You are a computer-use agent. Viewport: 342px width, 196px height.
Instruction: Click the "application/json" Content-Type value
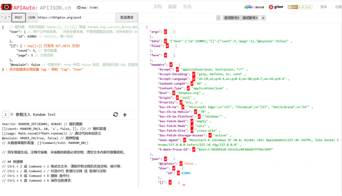(208, 88)
